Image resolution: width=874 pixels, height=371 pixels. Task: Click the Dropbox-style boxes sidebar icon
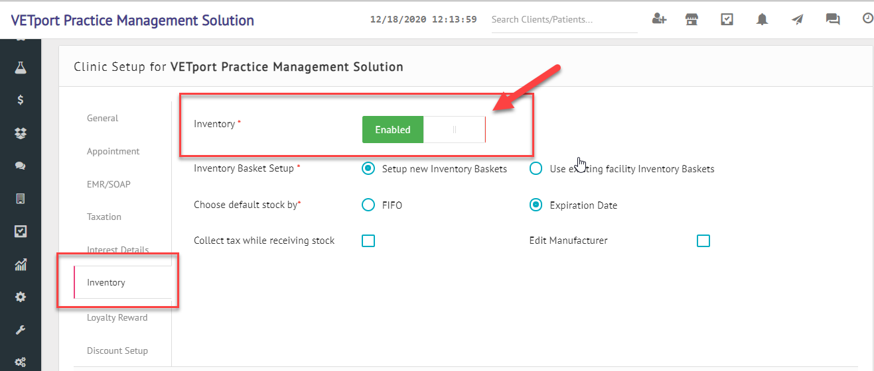coord(21,133)
